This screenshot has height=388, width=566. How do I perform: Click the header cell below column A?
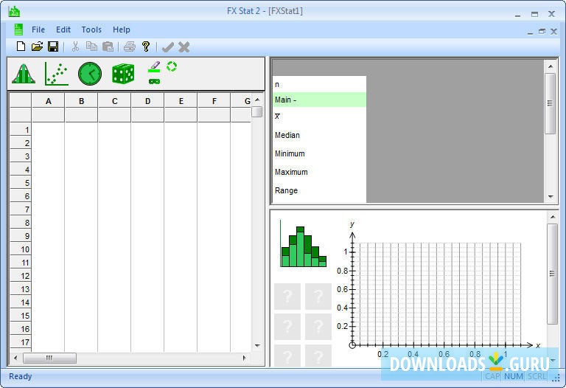49,115
